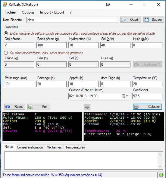This screenshot has height=178, width=166.
Task: Click the Apprêt (h) field
Action: 83,84
